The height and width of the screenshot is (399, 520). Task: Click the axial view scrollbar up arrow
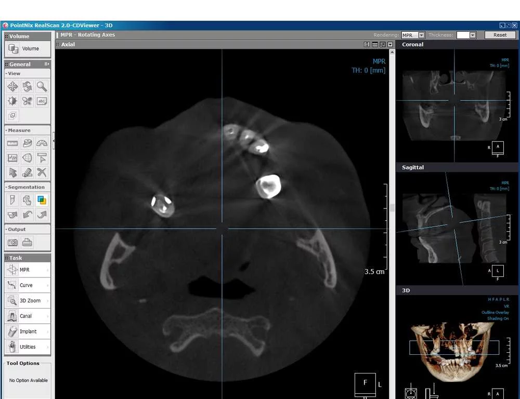(392, 52)
